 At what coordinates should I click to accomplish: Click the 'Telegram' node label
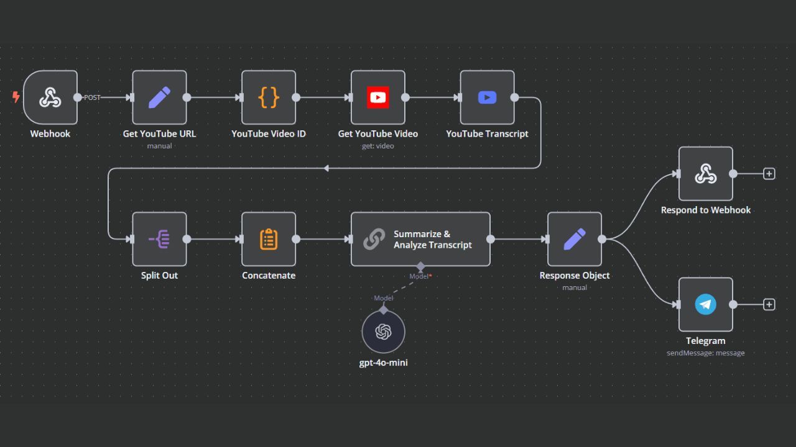706,340
